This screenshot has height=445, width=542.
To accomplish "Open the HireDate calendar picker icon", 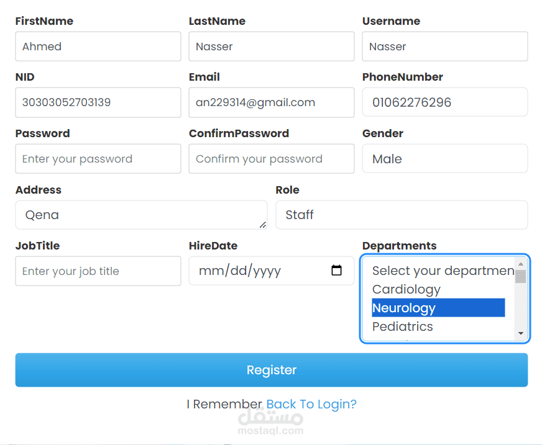I will pyautogui.click(x=336, y=271).
